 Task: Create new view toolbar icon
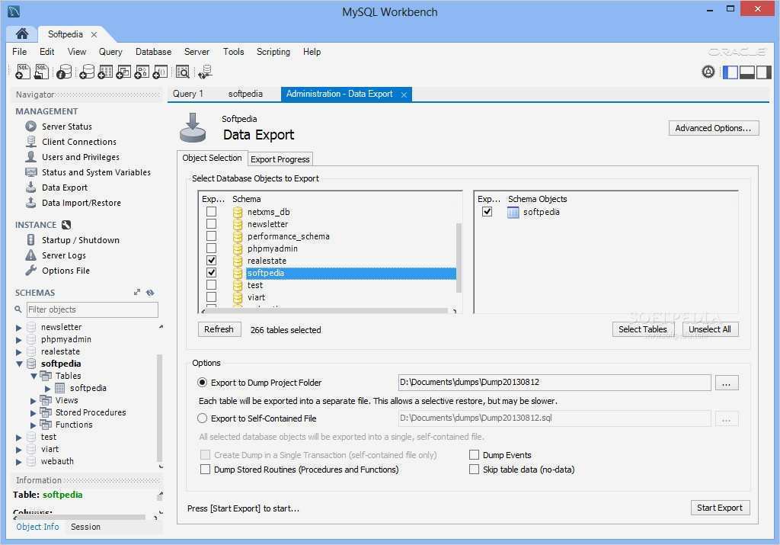point(123,72)
